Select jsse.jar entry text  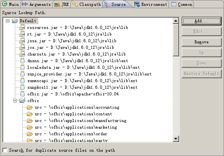72,41
